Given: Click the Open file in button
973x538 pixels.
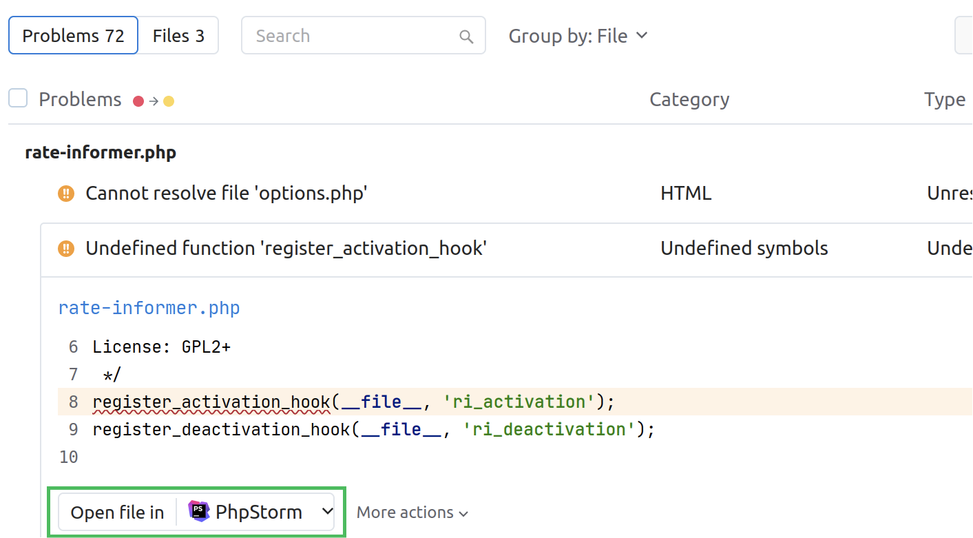Looking at the screenshot, I should pyautogui.click(x=118, y=512).
